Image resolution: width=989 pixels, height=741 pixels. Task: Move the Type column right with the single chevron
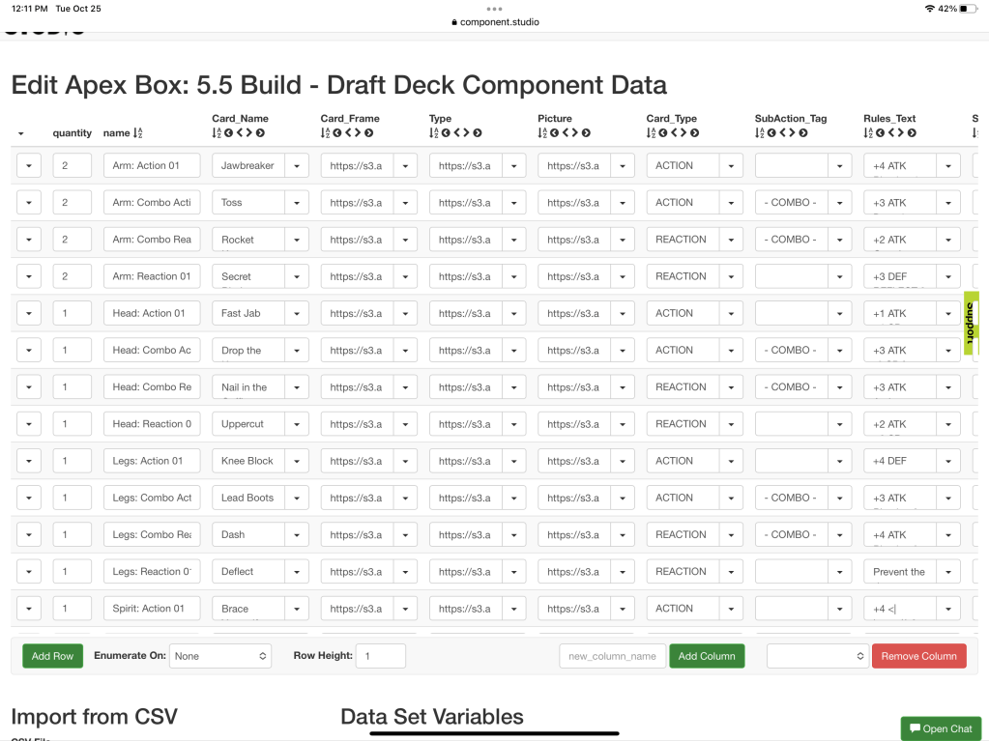[466, 133]
